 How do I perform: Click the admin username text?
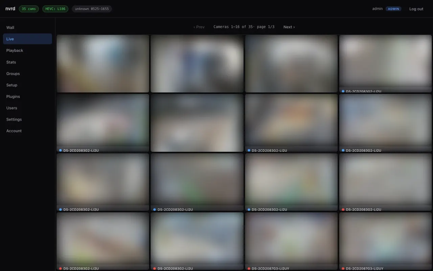[x=377, y=9]
